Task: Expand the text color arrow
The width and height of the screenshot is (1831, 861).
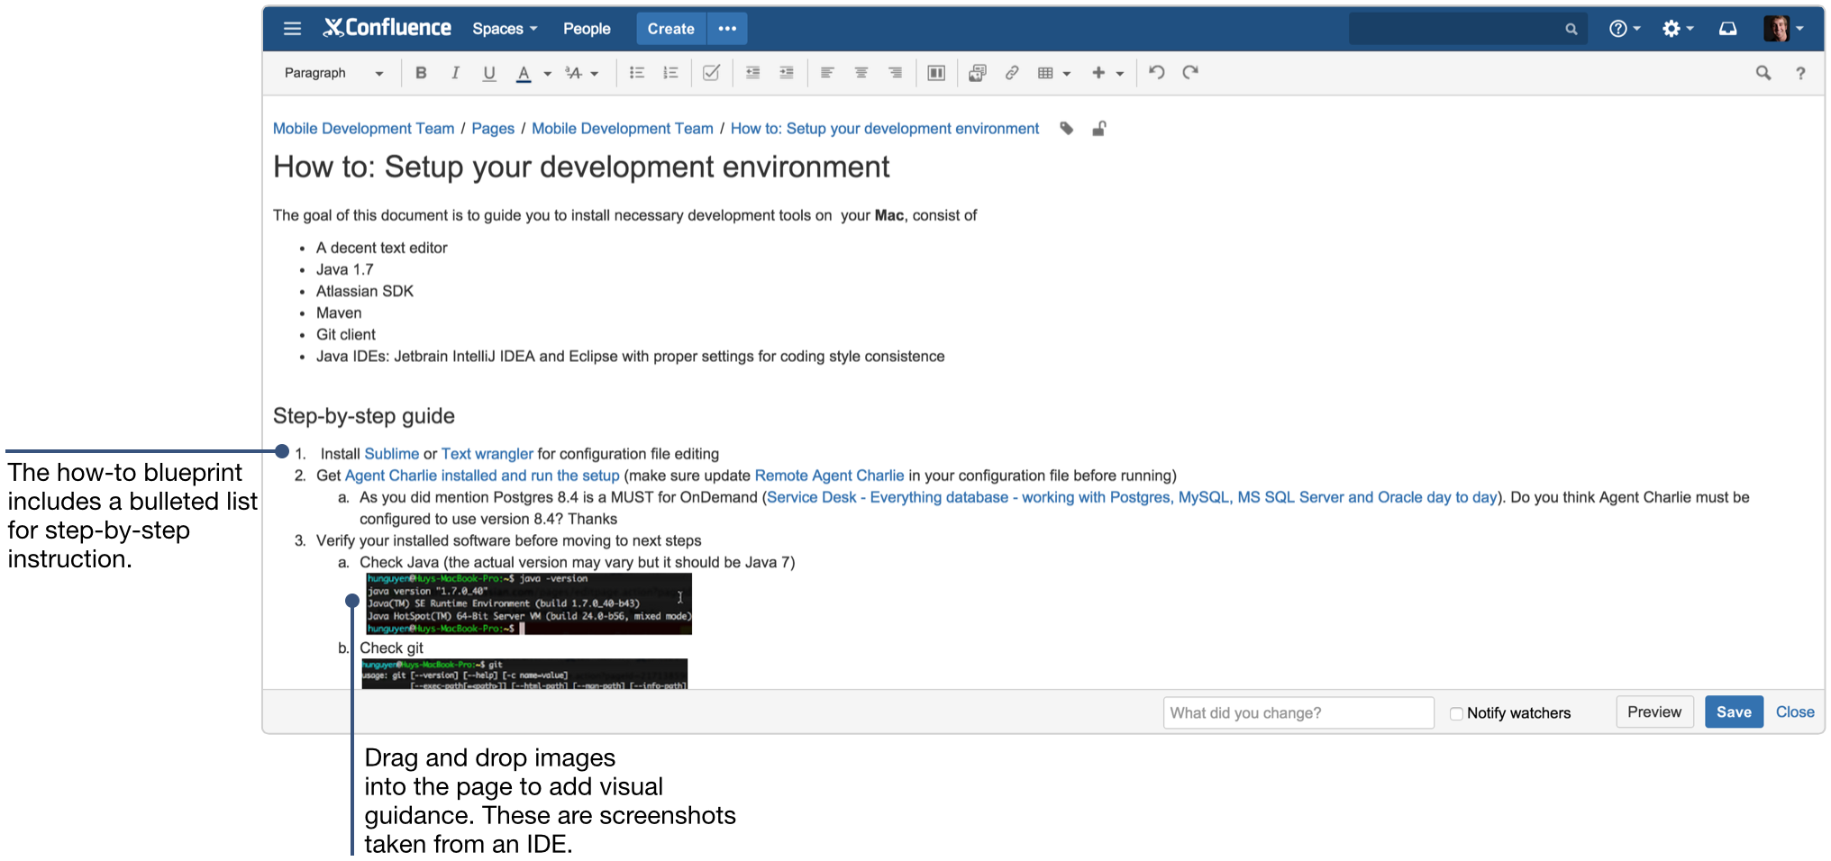Action: pyautogui.click(x=547, y=73)
